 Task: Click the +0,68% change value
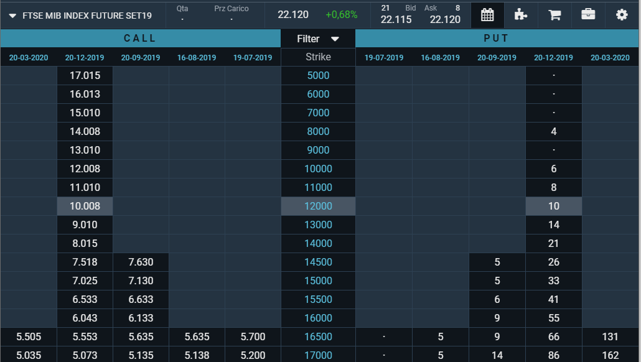point(342,15)
